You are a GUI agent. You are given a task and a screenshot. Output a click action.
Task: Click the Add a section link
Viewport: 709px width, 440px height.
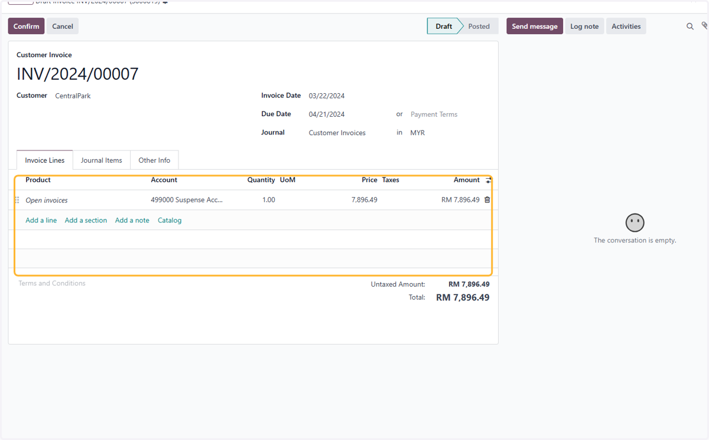click(86, 221)
